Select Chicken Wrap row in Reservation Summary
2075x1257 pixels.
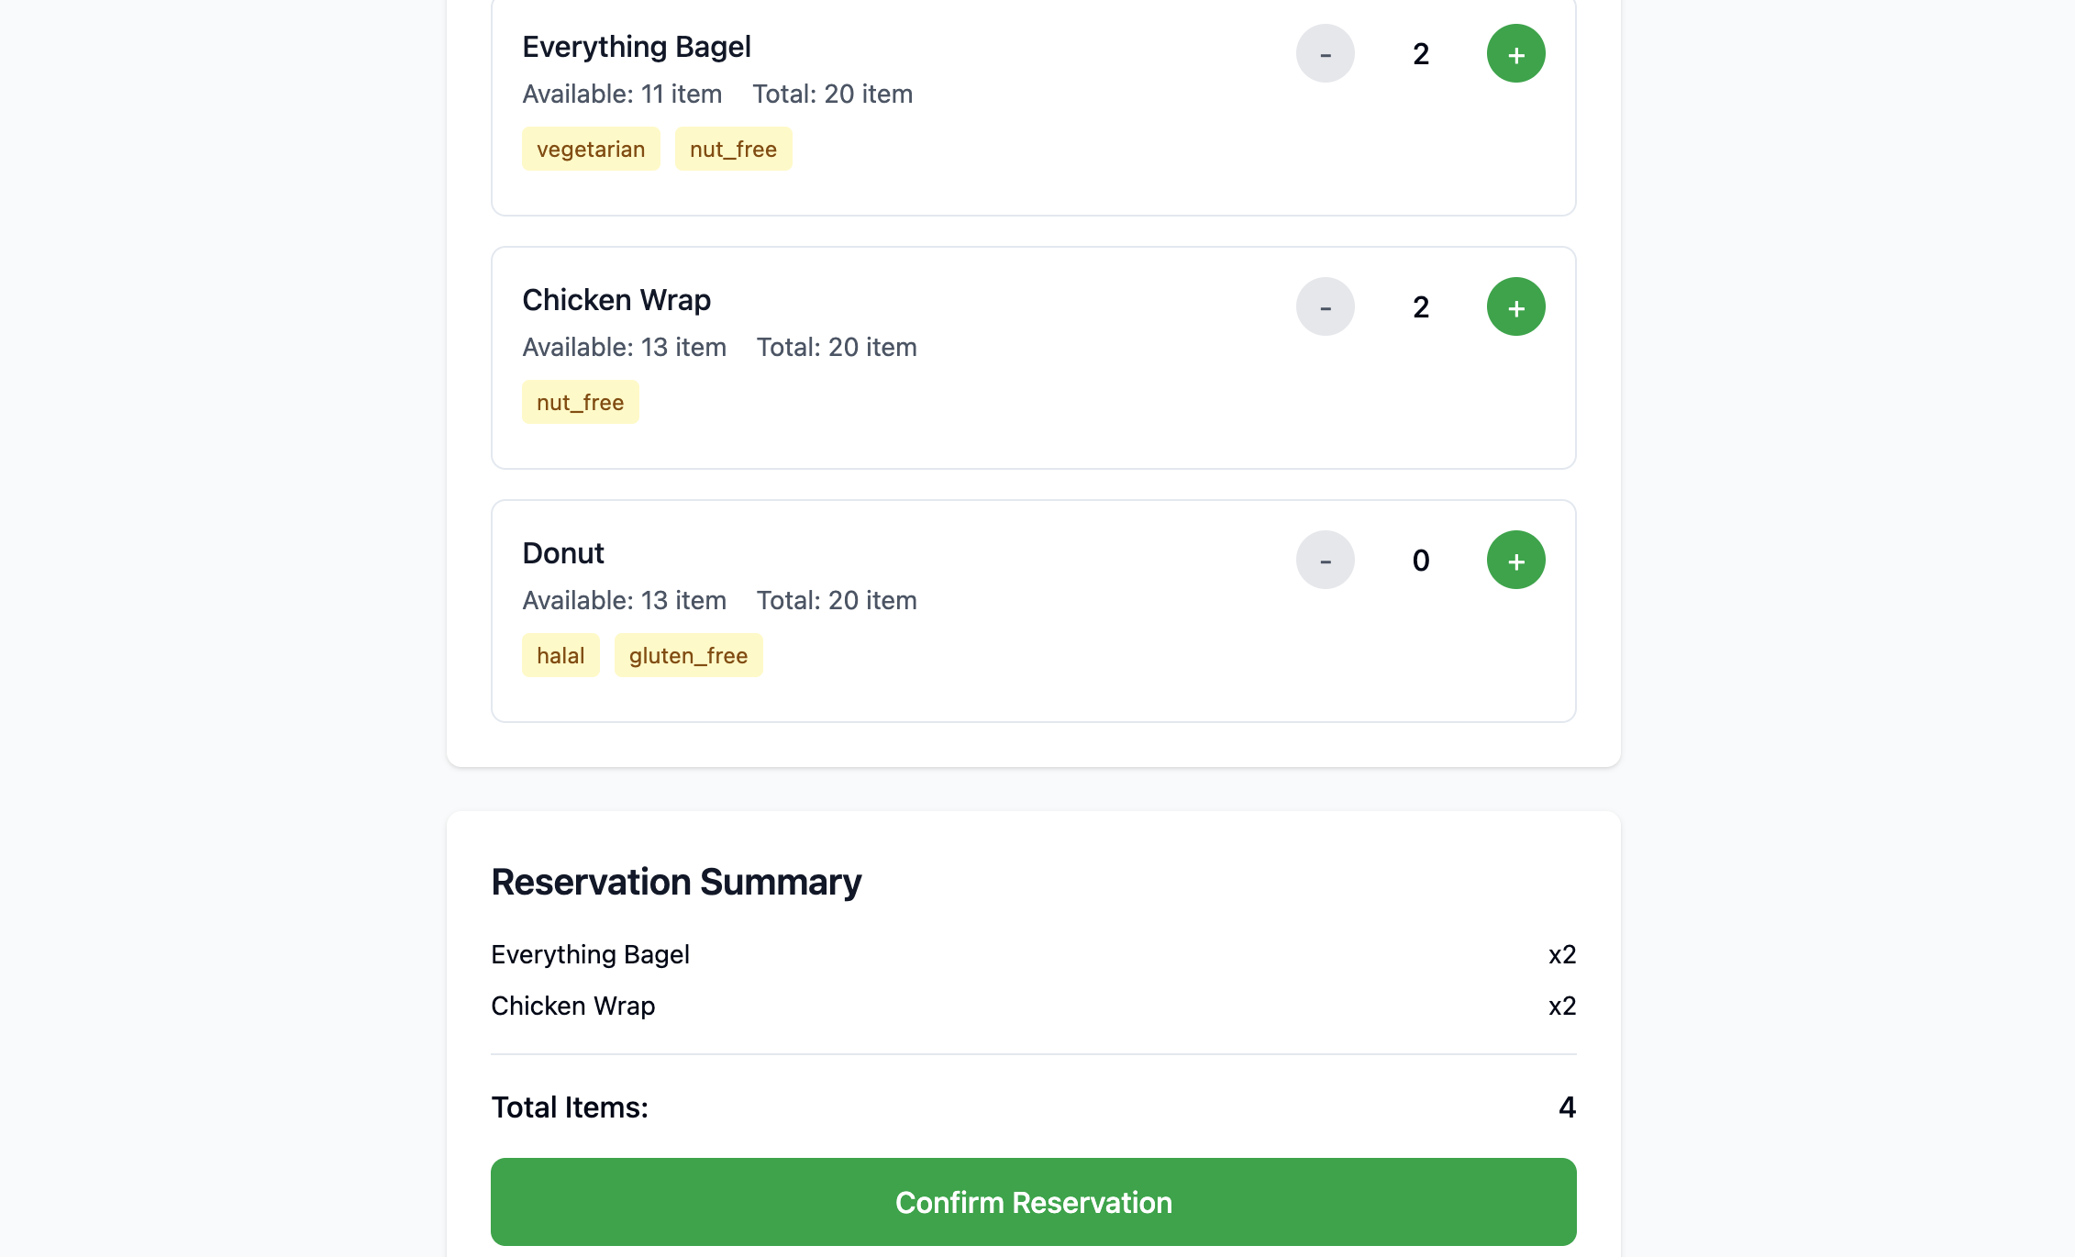tap(573, 1007)
